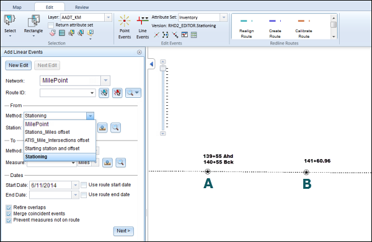Click the Start Date 6/11/2014 field
372x242 pixels.
[x=51, y=185]
